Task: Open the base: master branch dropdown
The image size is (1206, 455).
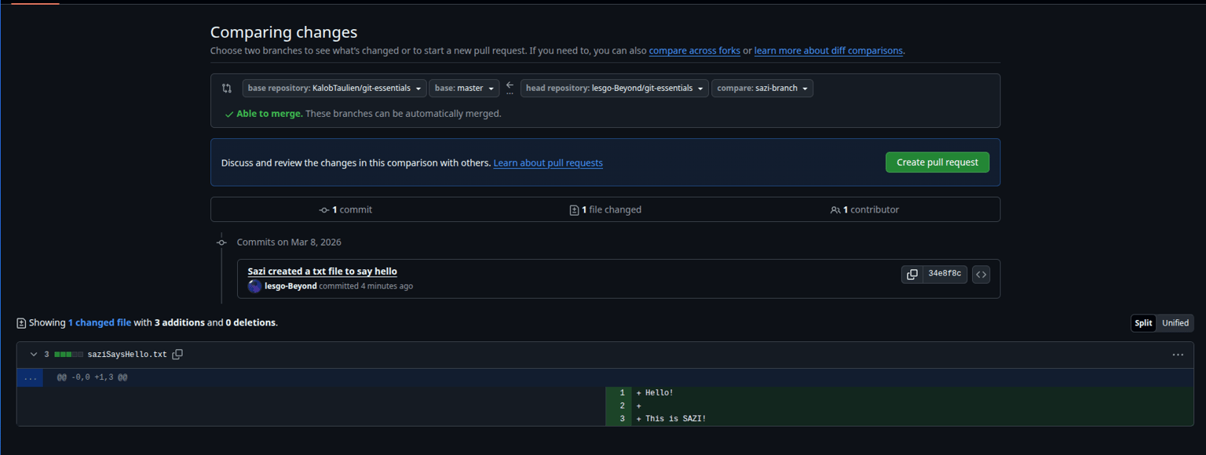Action: 464,88
